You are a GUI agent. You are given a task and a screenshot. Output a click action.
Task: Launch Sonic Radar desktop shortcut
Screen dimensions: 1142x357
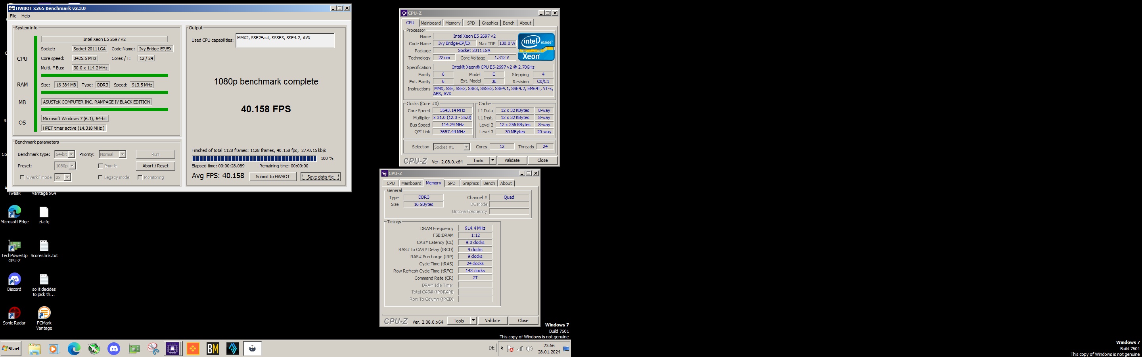pos(14,316)
